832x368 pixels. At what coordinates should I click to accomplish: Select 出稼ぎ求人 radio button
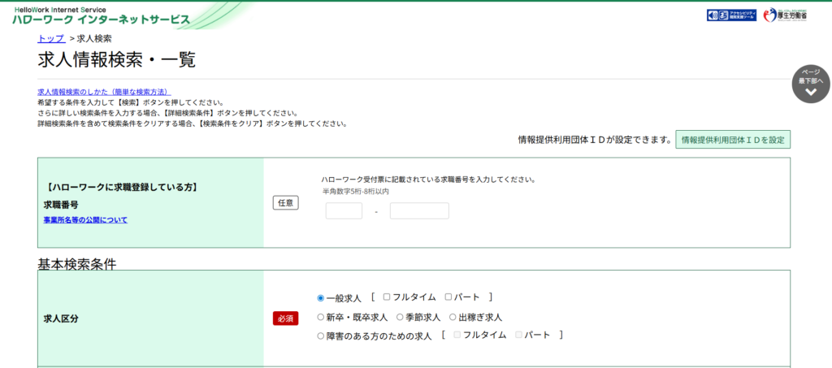(453, 317)
